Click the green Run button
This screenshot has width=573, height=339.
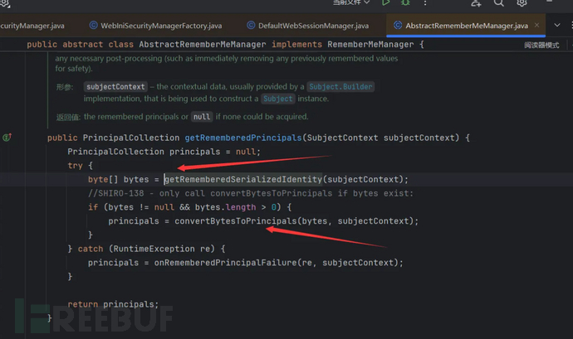tap(386, 3)
